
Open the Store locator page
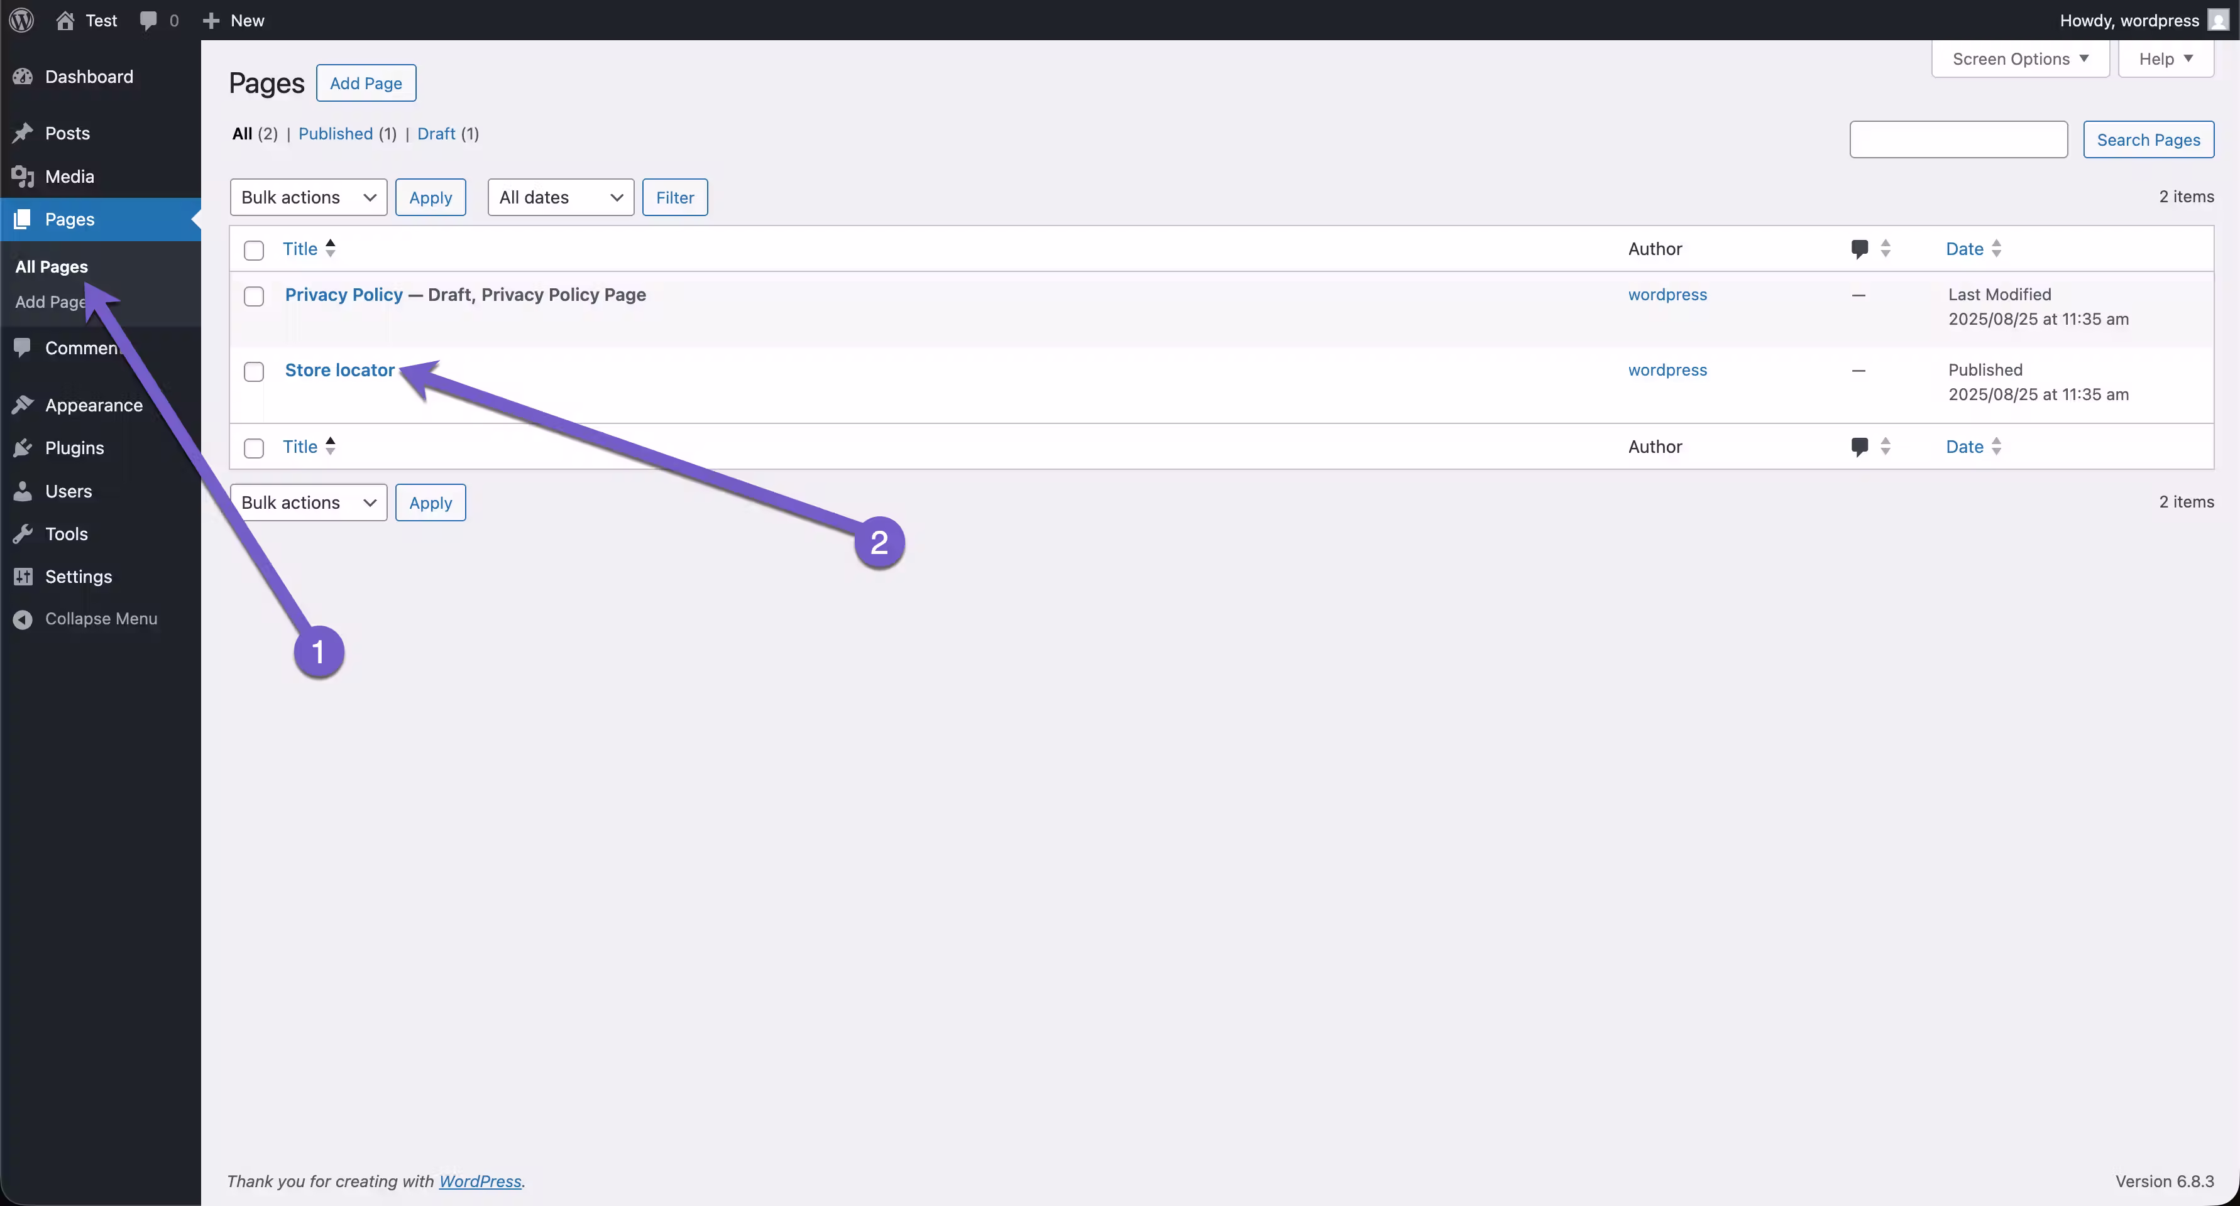(339, 369)
